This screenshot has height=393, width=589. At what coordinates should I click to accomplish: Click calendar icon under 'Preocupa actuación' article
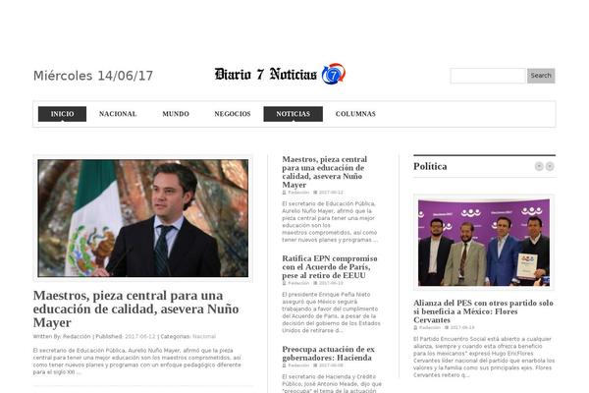coord(315,365)
